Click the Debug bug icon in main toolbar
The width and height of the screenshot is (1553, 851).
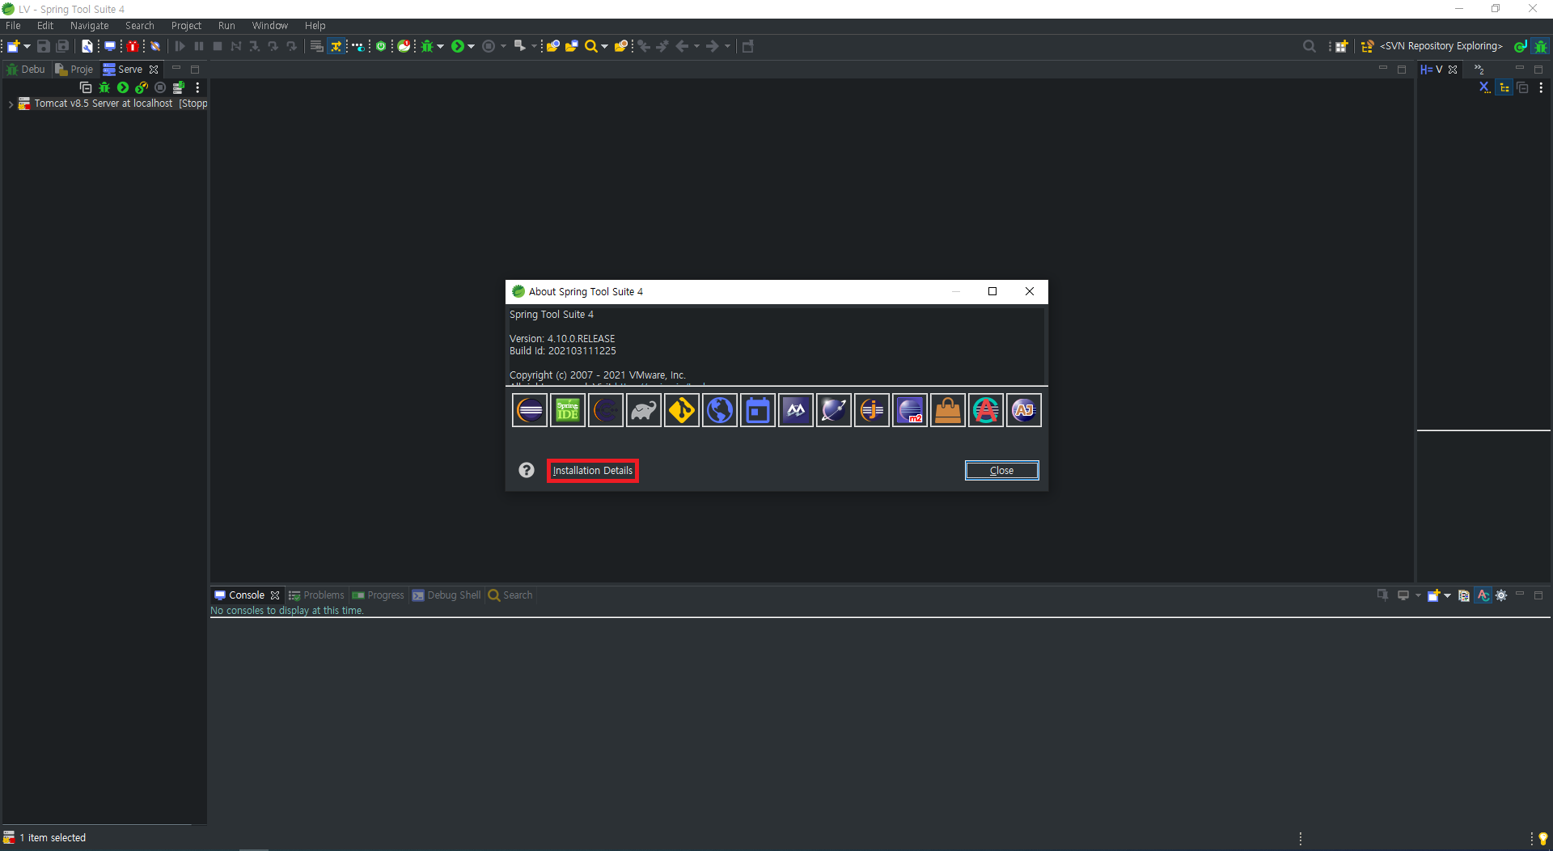427,46
